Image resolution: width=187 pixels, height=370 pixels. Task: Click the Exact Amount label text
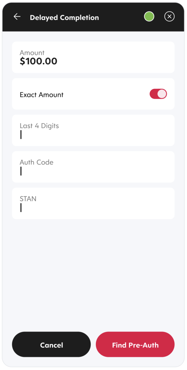(x=42, y=95)
